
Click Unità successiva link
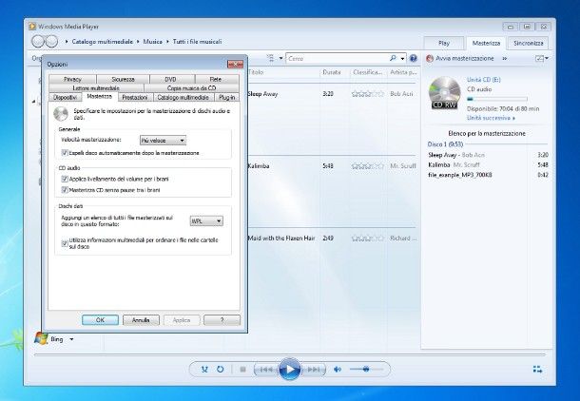click(x=491, y=118)
